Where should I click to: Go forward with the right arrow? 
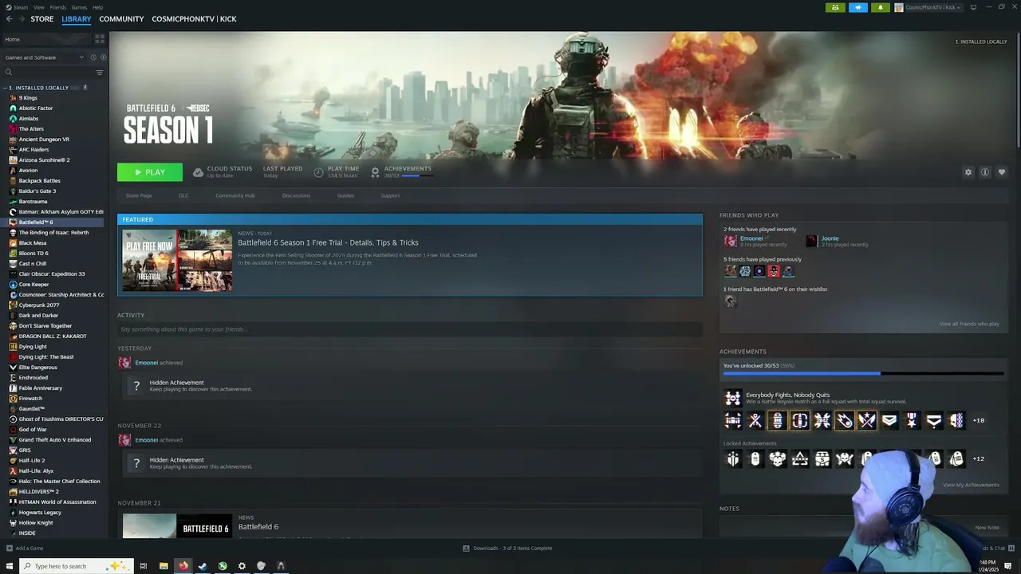coord(22,18)
